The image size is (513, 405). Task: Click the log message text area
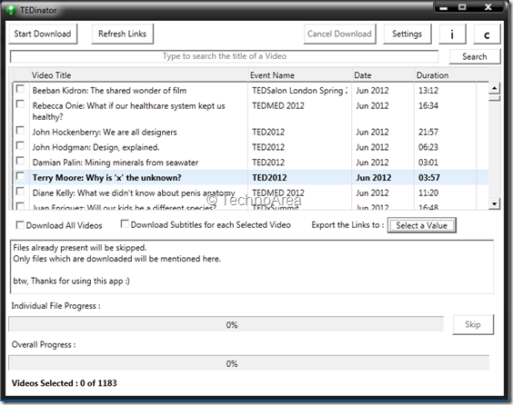(x=252, y=267)
